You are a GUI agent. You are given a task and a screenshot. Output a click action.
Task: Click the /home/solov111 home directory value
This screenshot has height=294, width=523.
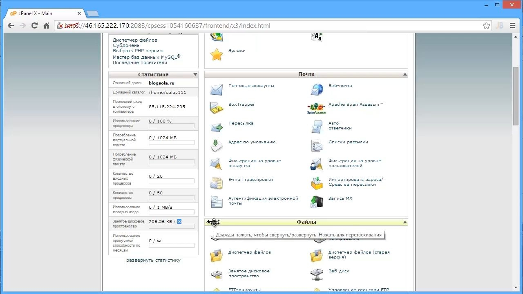pos(168,92)
